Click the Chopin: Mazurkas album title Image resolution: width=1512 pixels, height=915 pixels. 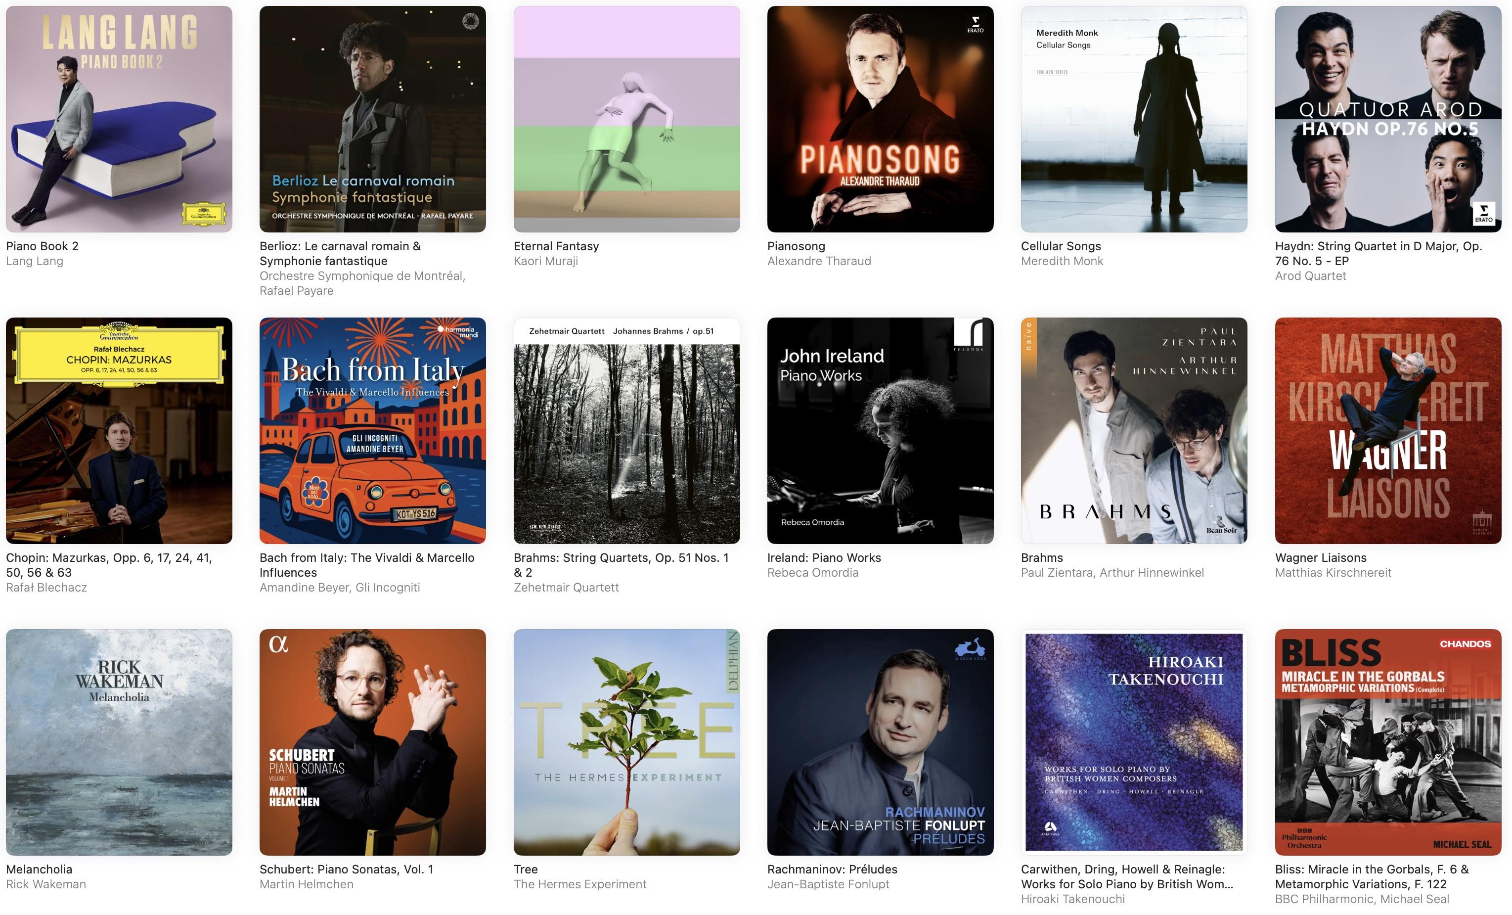(x=109, y=565)
